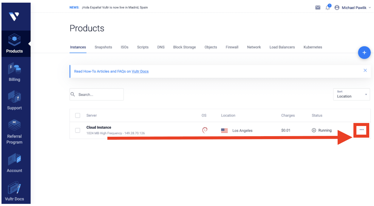Click the US flag icon

click(x=224, y=130)
